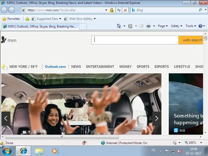Open the ESPORTS section
Image resolution: width=208 pixels, height=156 pixels.
point(161,67)
